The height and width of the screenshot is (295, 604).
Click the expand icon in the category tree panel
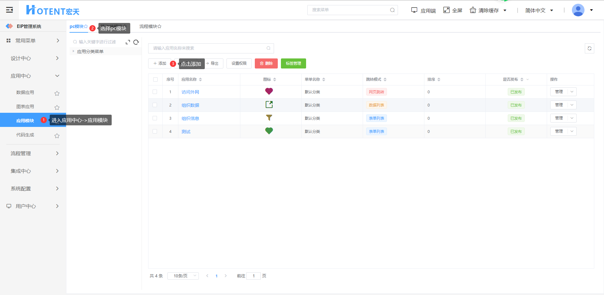pyautogui.click(x=128, y=42)
